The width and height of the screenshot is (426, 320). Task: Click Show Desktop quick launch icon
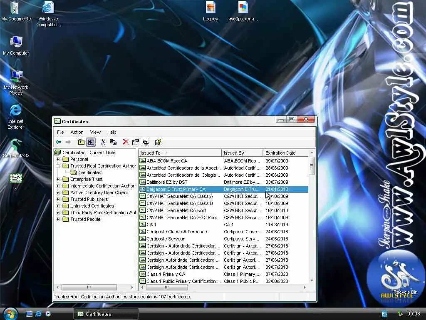pyautogui.click(x=29, y=314)
